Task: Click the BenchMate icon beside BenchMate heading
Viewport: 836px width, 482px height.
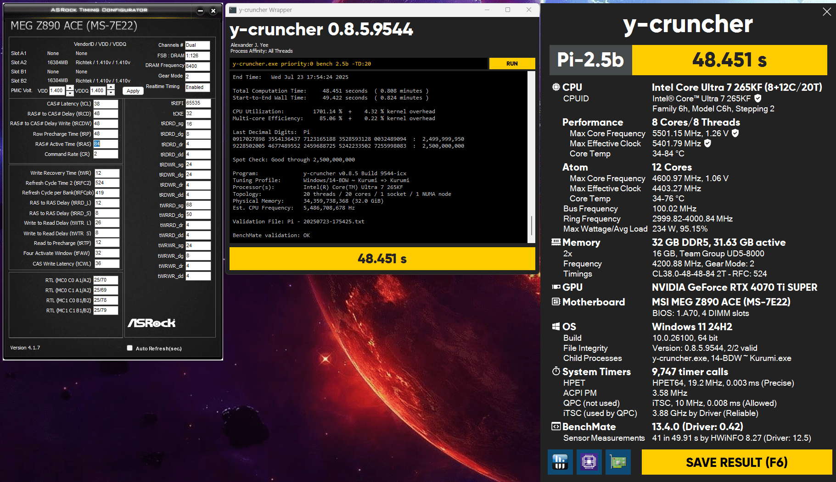Action: [556, 427]
